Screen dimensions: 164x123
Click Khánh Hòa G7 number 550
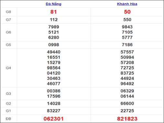(x=127, y=20)
